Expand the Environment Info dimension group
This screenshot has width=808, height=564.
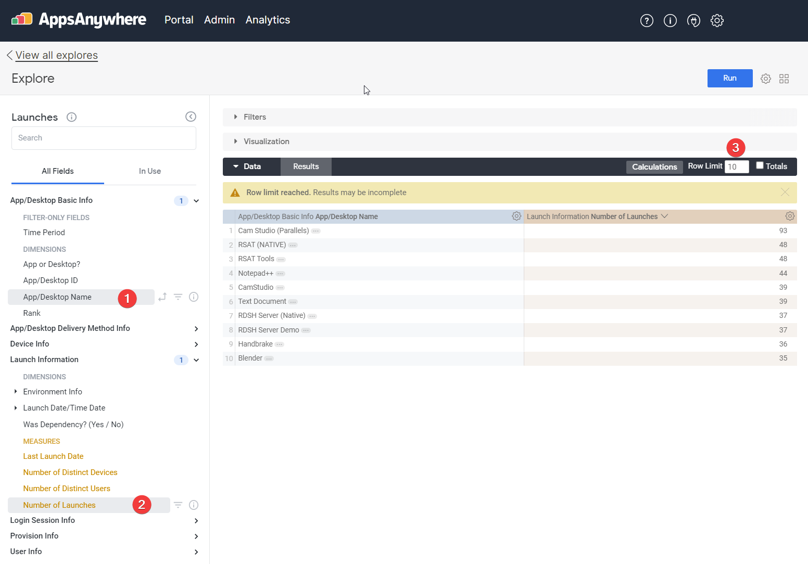16,392
